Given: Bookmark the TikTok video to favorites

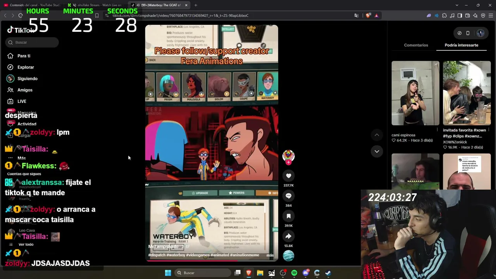Looking at the screenshot, I should (x=288, y=216).
